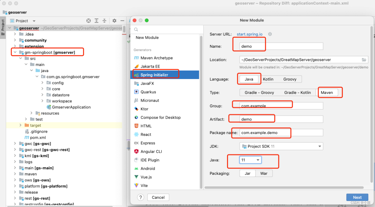
Task: Select the Spring Initializr generator
Action: (x=165, y=75)
